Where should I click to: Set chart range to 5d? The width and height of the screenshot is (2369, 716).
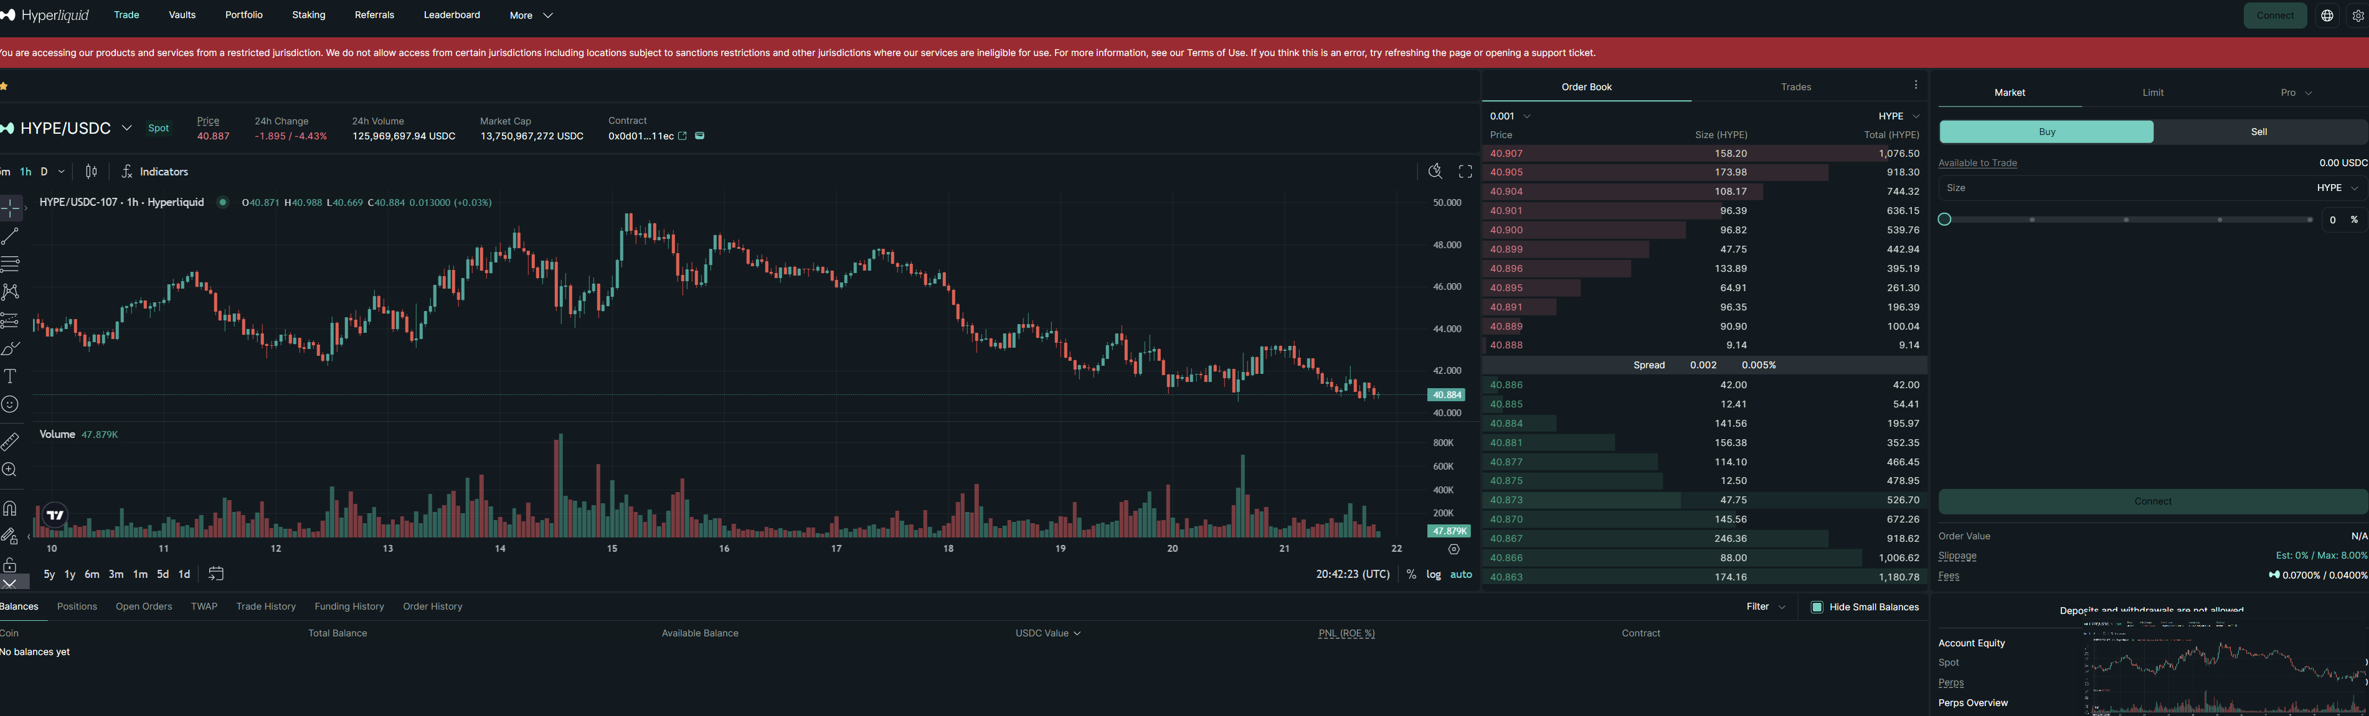pyautogui.click(x=163, y=574)
